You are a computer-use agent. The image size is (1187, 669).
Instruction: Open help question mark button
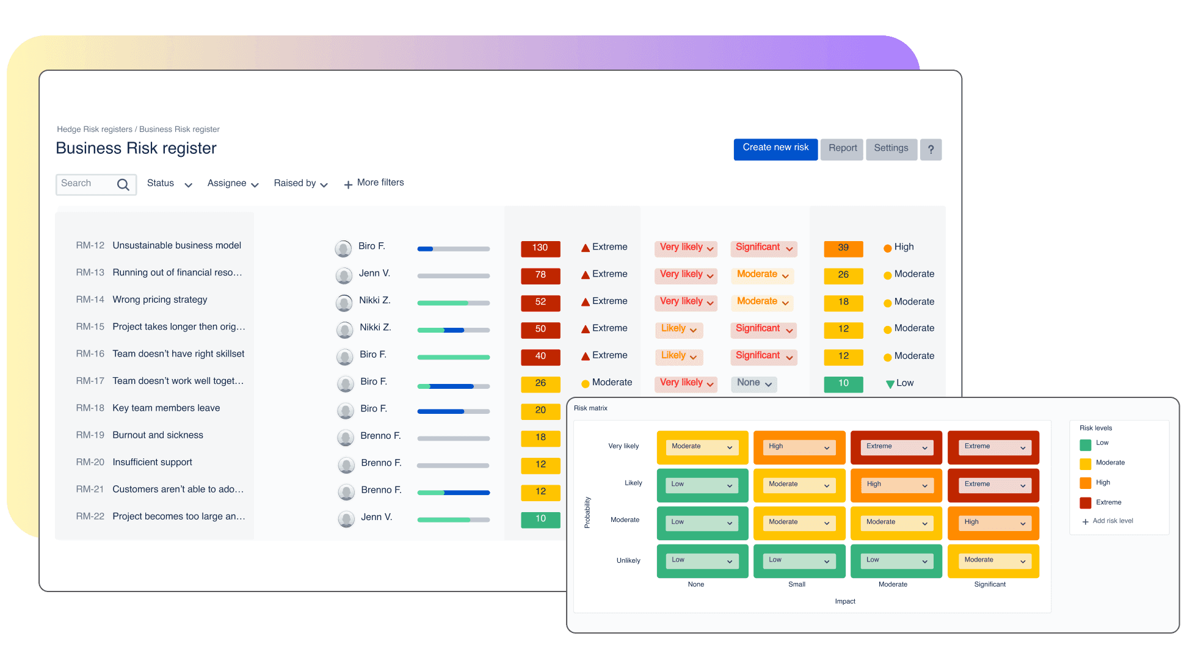pos(931,150)
